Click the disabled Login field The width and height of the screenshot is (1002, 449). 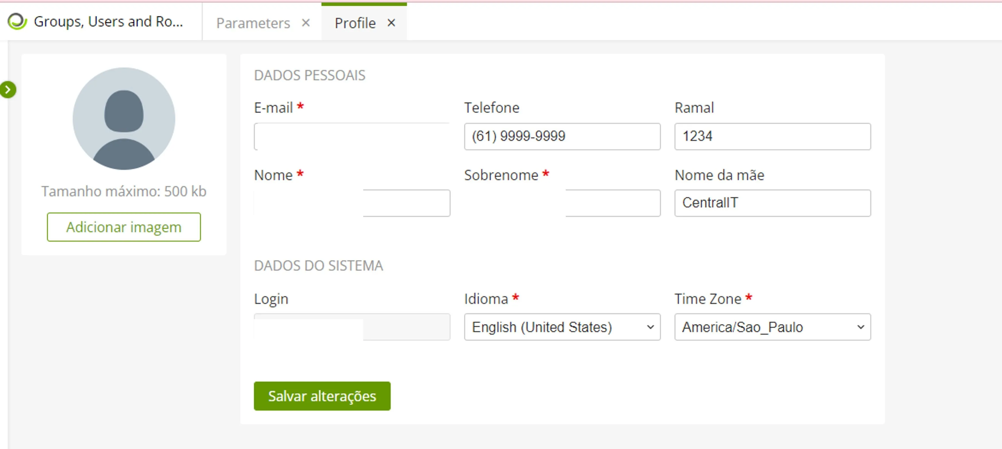coord(352,327)
